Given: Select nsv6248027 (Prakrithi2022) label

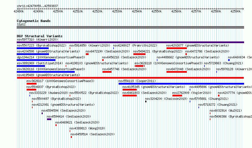Looking at the screenshot, I should point(135,45).
